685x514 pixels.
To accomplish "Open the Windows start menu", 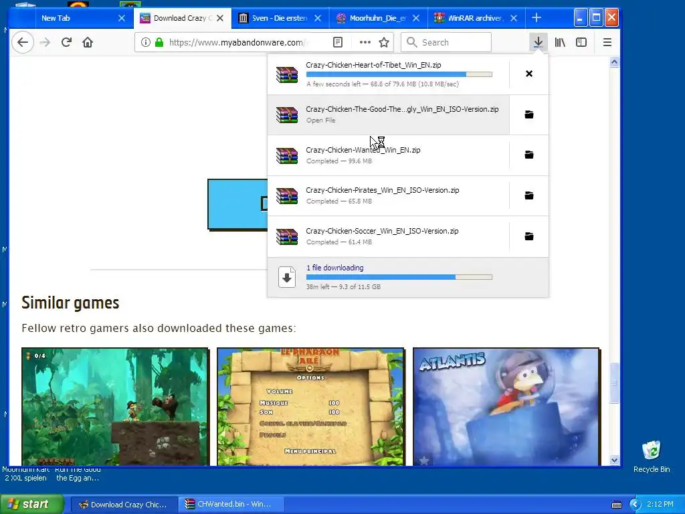I will [31, 504].
